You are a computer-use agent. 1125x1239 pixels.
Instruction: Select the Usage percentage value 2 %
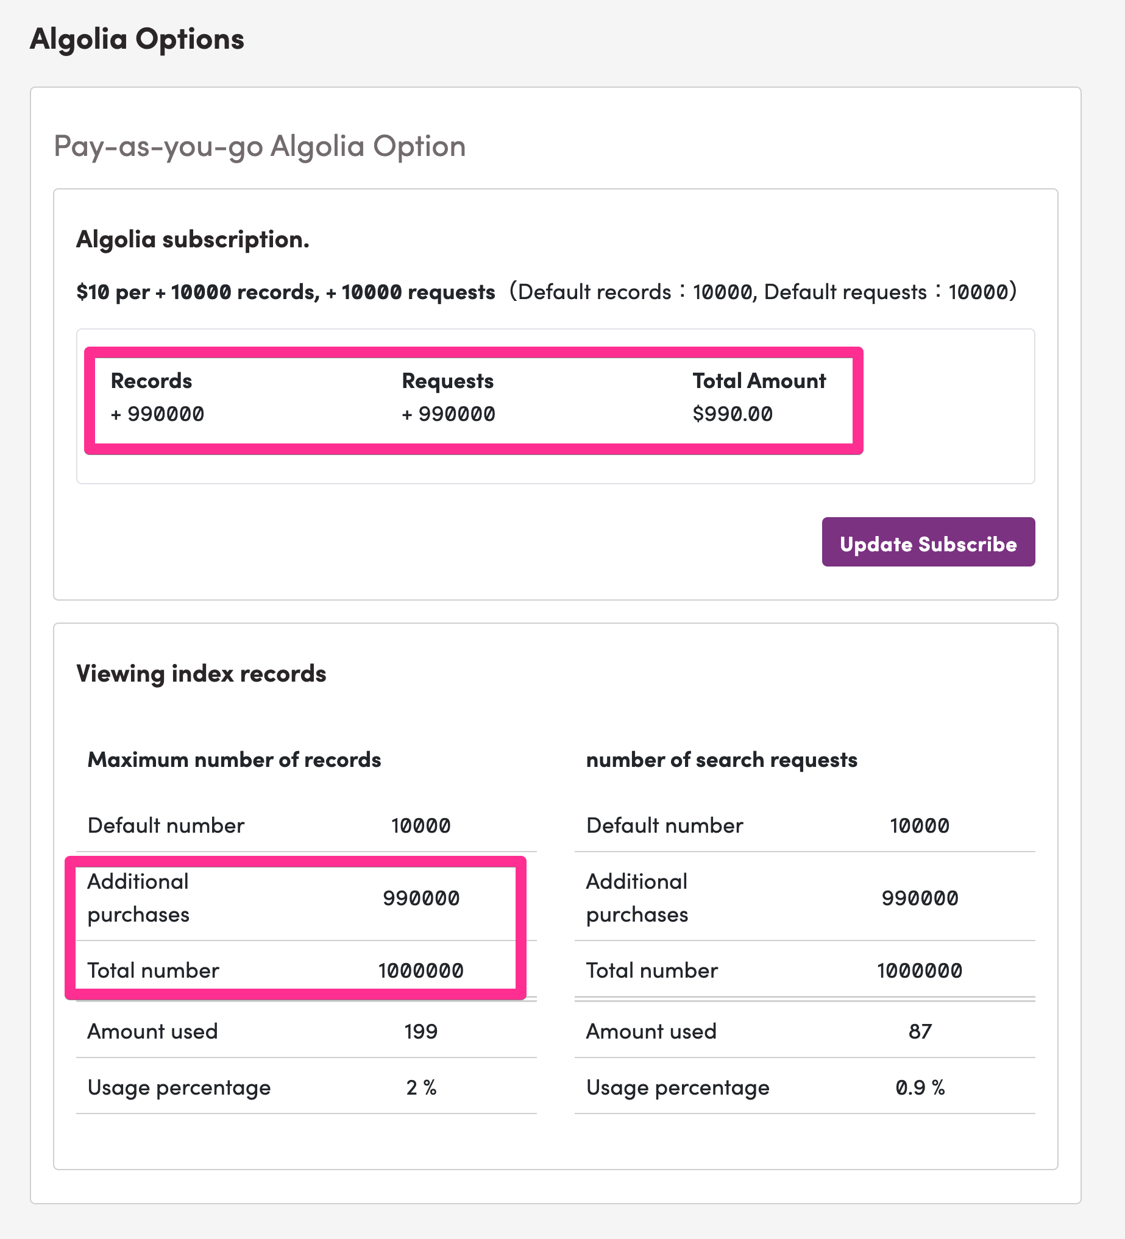(x=421, y=1088)
